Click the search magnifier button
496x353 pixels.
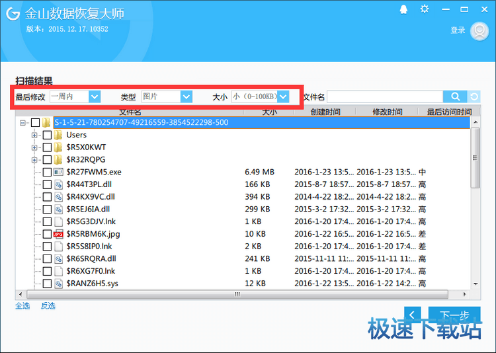click(x=455, y=97)
